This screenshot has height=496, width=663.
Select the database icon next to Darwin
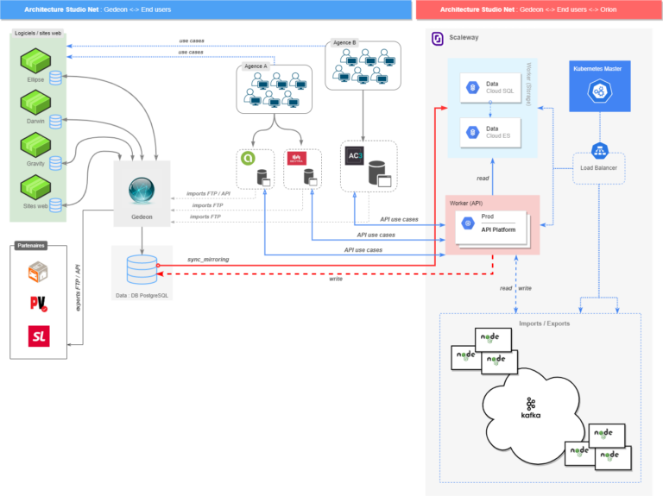(55, 122)
